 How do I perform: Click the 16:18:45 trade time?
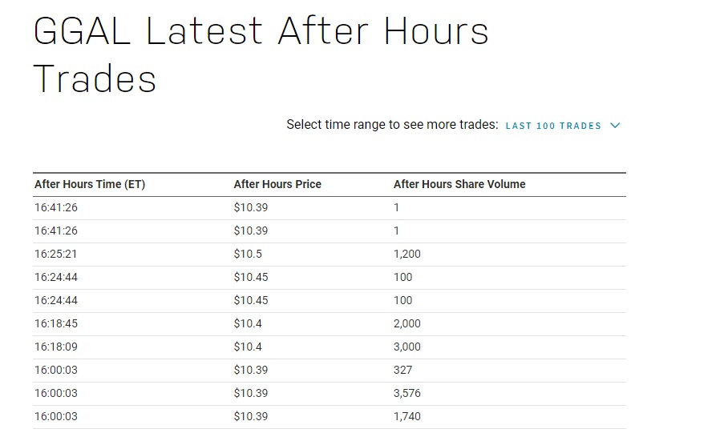(x=56, y=323)
